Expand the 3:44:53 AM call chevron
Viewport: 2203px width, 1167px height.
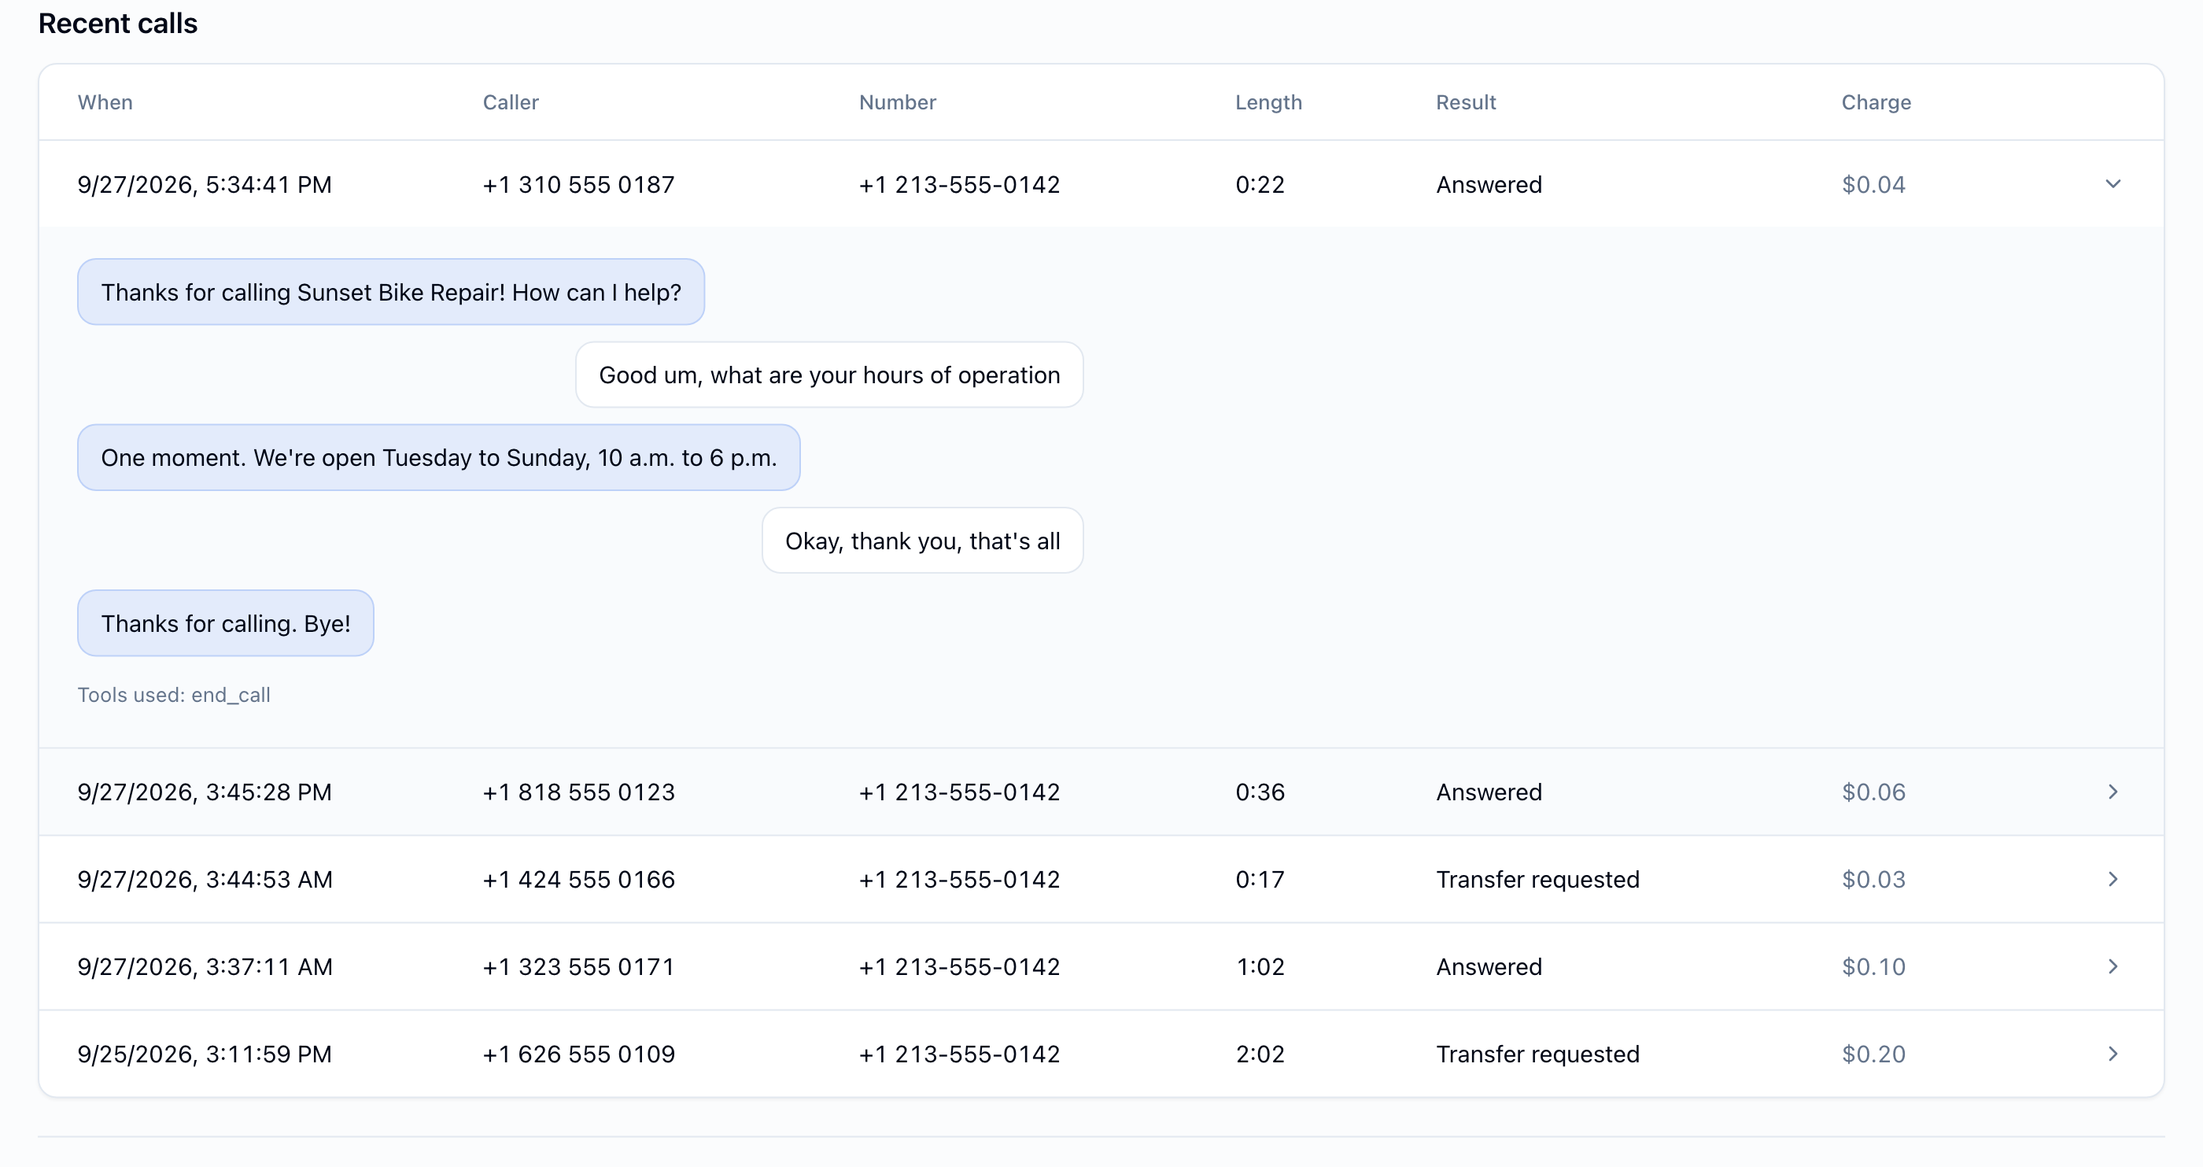pos(2113,879)
